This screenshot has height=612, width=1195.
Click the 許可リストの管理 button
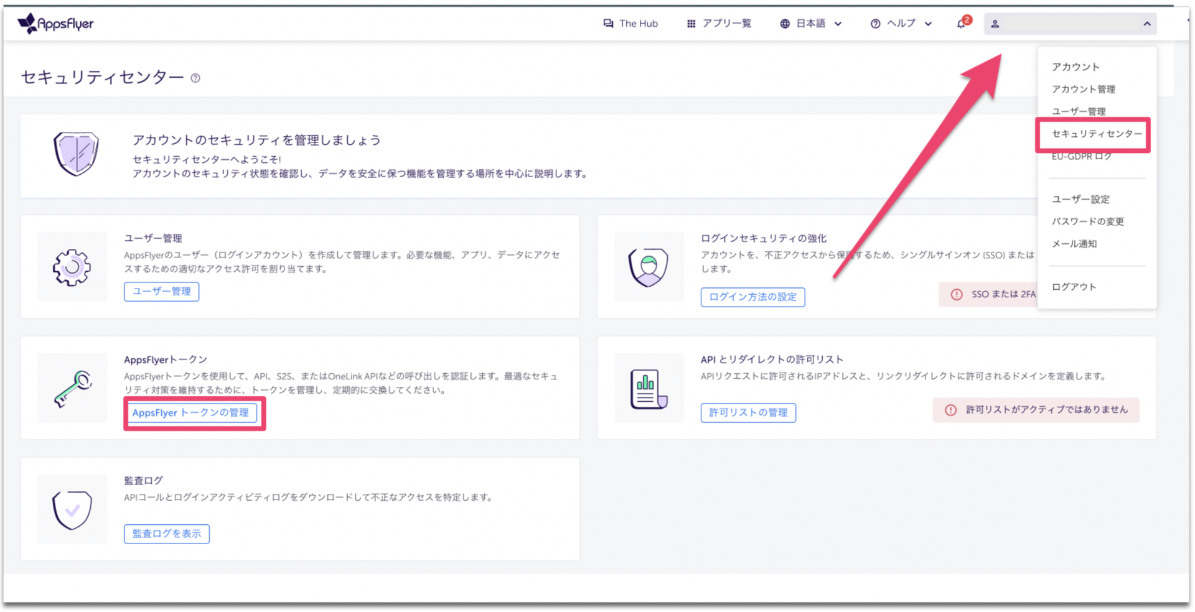coord(748,412)
